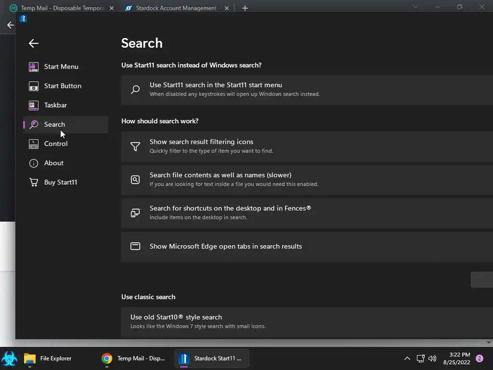The width and height of the screenshot is (493, 370).
Task: Click the network icon in system tray
Action: click(x=420, y=358)
